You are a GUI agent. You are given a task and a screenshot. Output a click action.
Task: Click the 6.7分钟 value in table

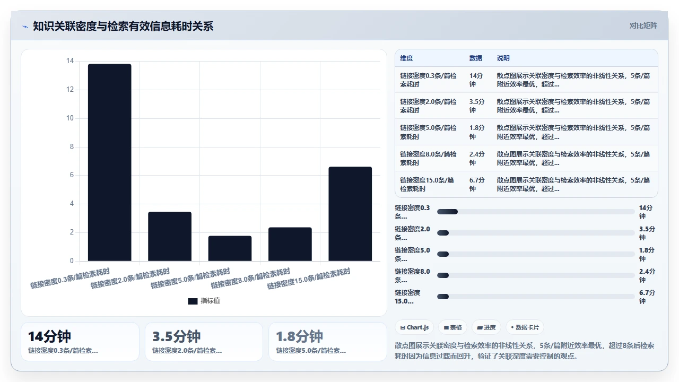(x=477, y=184)
